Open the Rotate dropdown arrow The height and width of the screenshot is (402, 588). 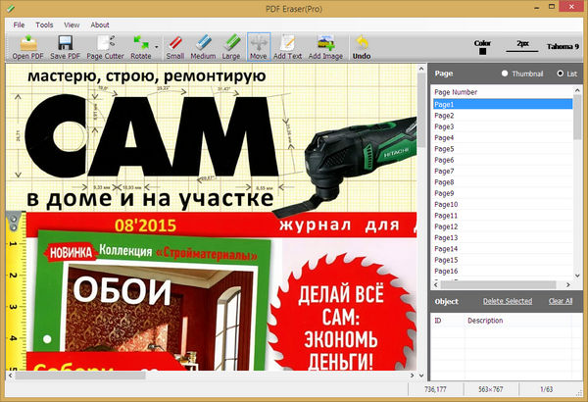[157, 46]
